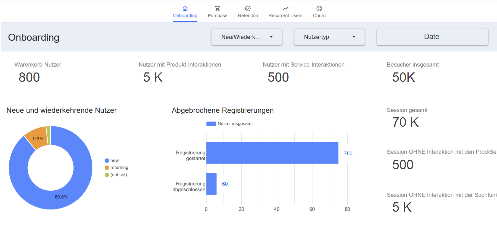Open the Nutzertyp dropdown filter
The height and width of the screenshot is (228, 497).
(329, 37)
